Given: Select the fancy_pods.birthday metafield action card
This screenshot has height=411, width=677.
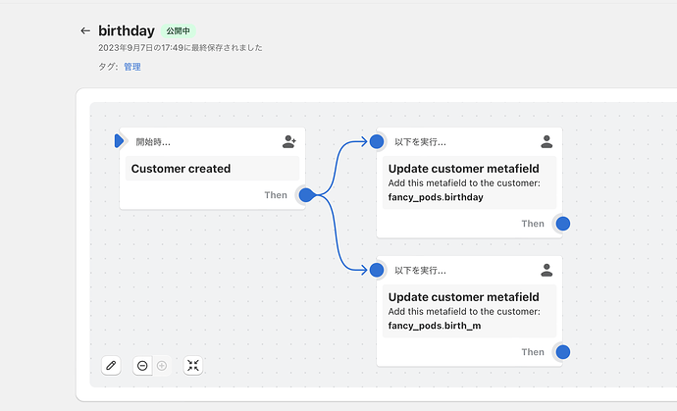Looking at the screenshot, I should [x=469, y=182].
